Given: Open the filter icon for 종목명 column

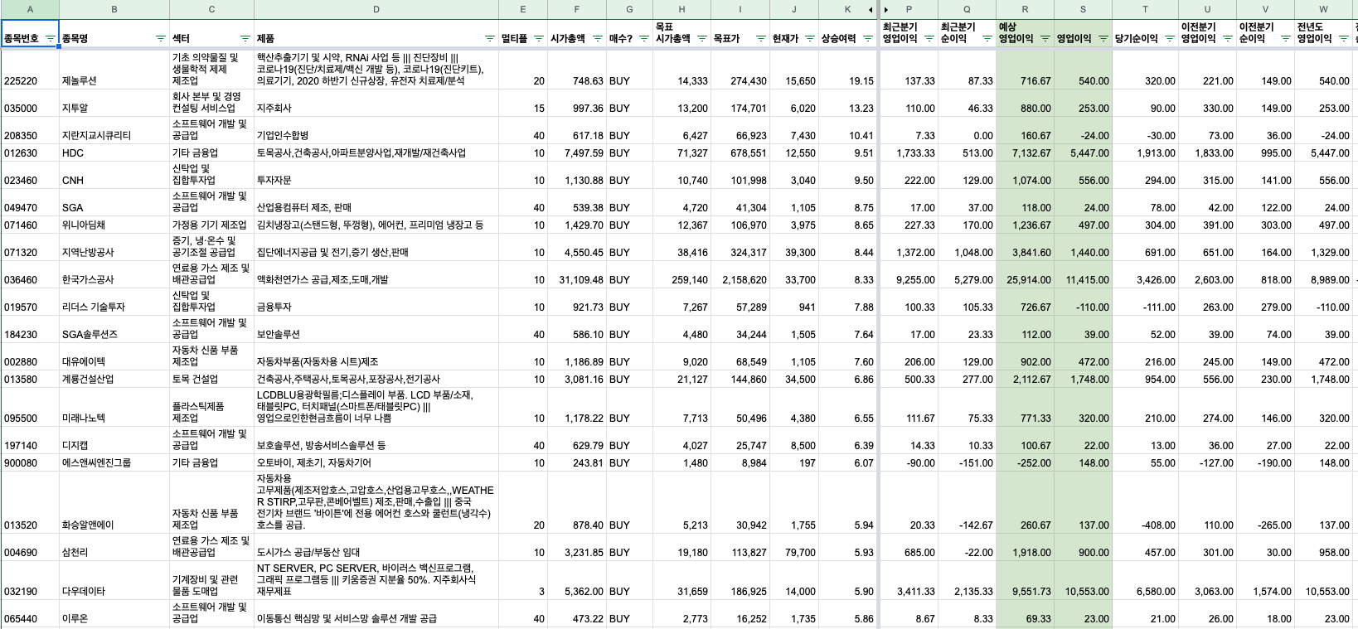Looking at the screenshot, I should tap(161, 39).
